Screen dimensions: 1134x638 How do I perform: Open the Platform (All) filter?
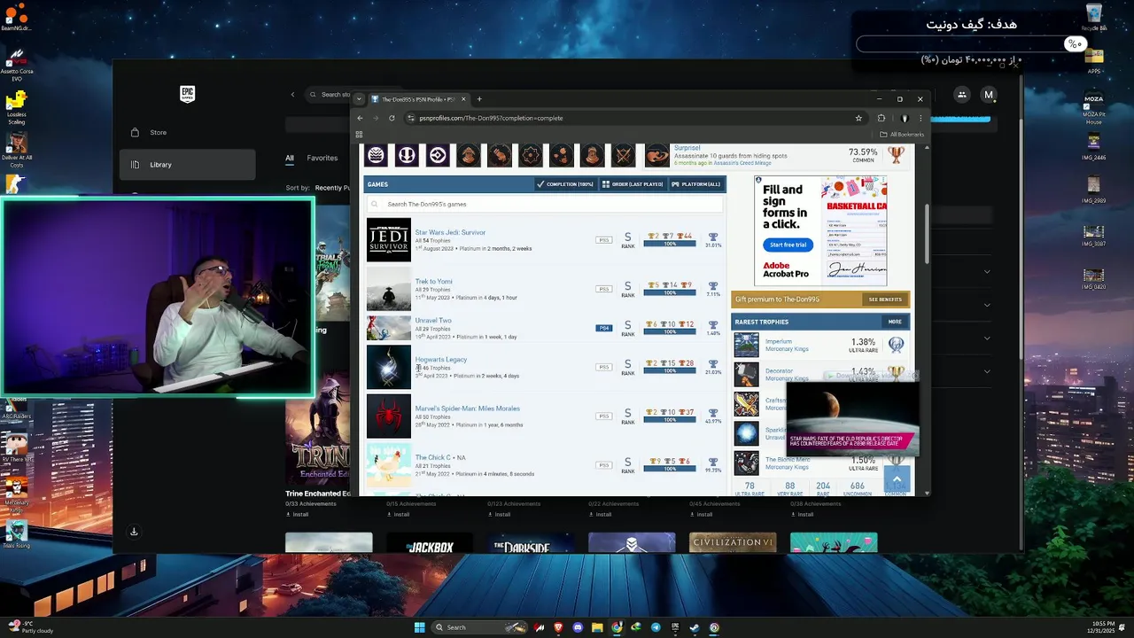coord(695,184)
